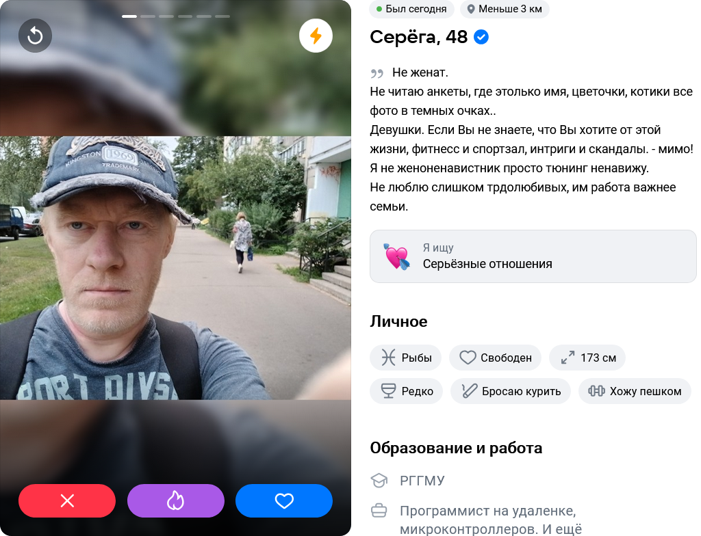The image size is (701, 536).
Task: Activate the lightning bolt boost icon
Action: pyautogui.click(x=316, y=36)
